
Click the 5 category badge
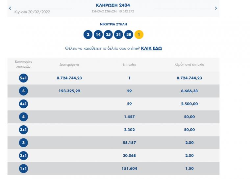tap(23, 91)
